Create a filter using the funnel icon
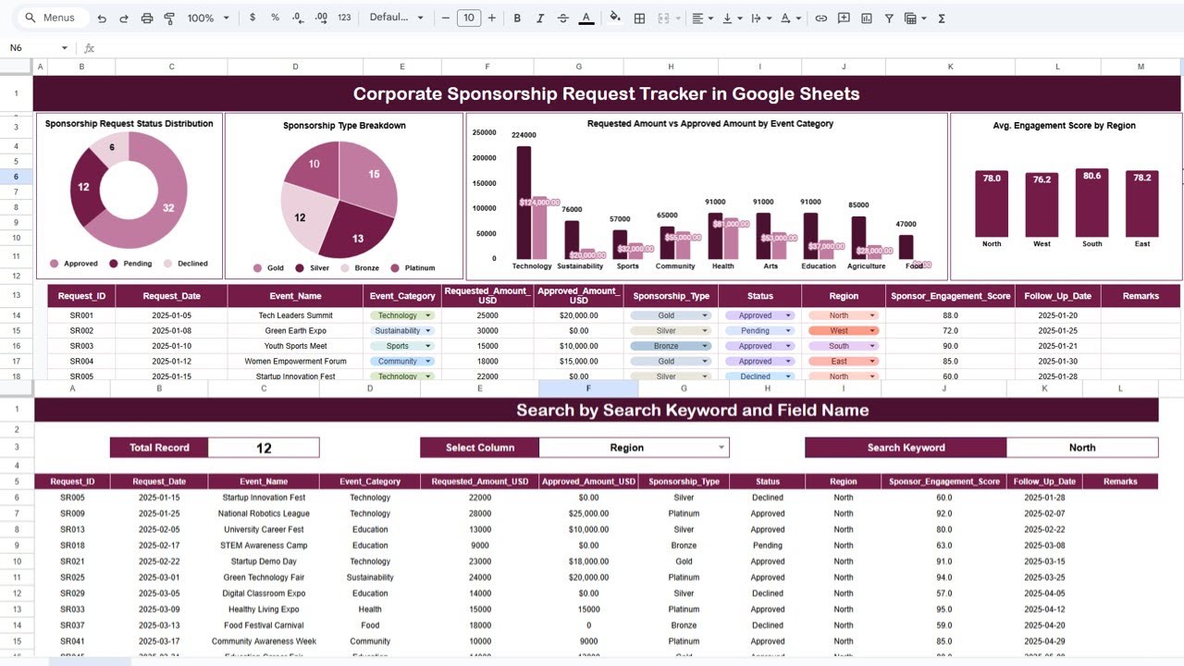Image resolution: width=1184 pixels, height=666 pixels. point(889,18)
